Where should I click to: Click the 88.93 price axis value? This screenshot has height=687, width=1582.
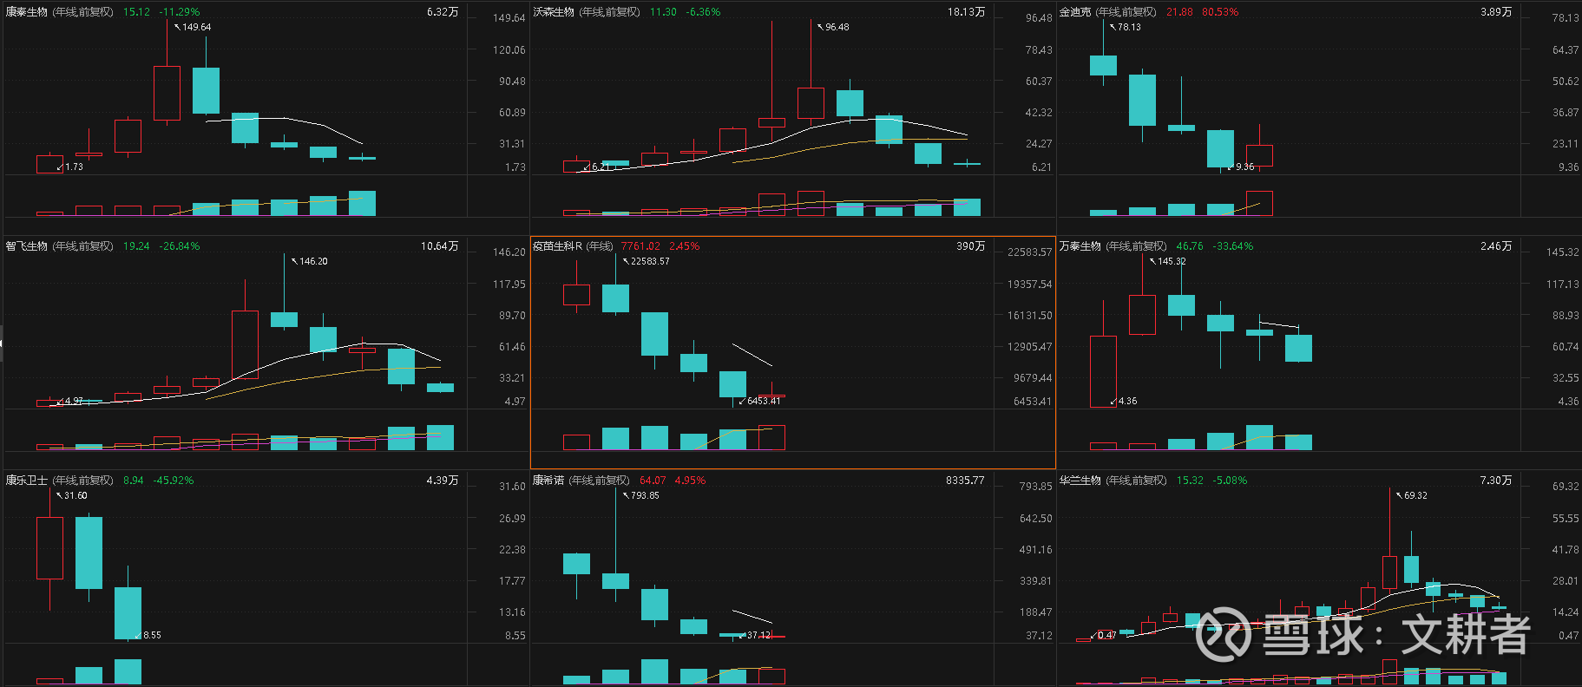click(x=1566, y=316)
